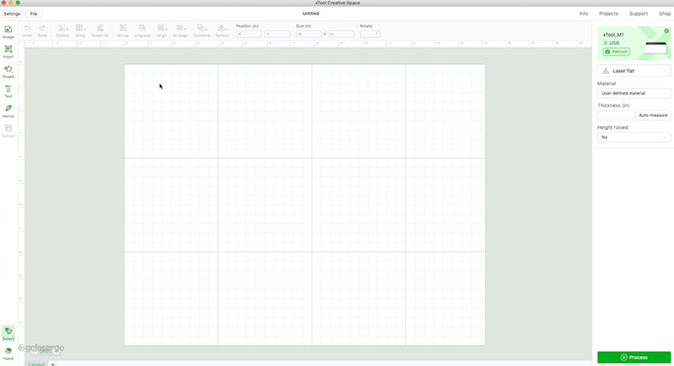Open the Image import tool
Viewport: 674px width, 366px height.
click(8, 31)
